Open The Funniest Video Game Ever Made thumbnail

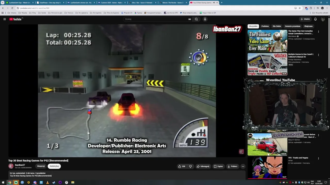[x=267, y=41]
